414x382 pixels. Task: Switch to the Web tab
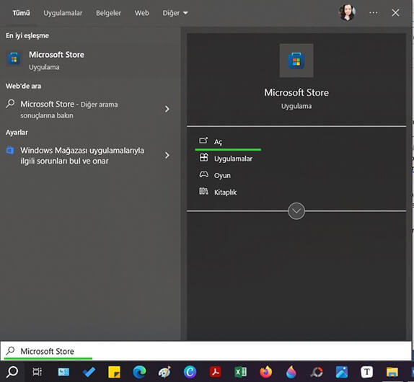point(142,13)
